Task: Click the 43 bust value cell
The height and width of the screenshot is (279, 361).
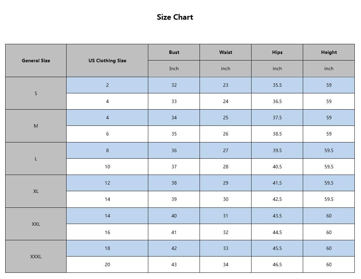Action: (x=174, y=264)
